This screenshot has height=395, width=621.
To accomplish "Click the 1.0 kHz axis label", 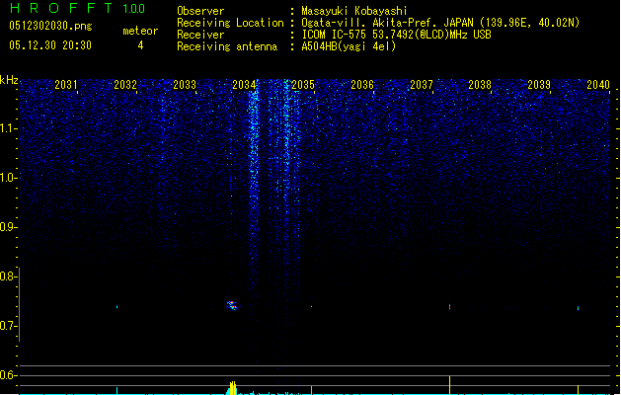I will (9, 178).
